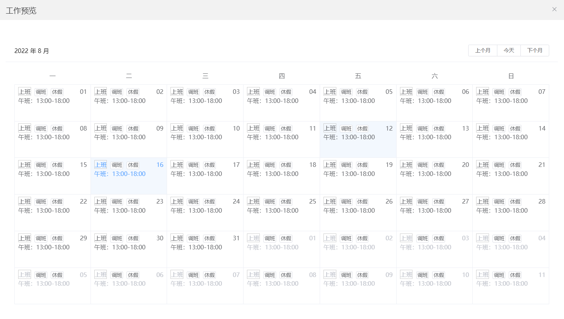Choose 调班 on August 20

coord(422,165)
